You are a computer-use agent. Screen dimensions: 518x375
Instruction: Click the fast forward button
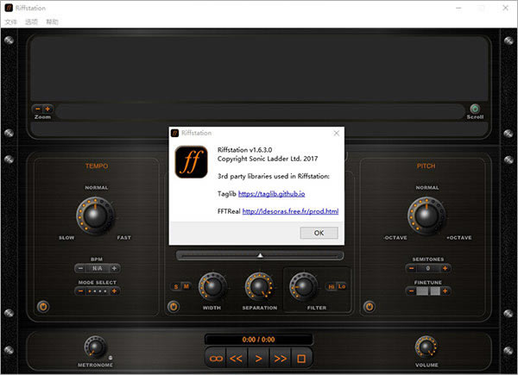[280, 358]
